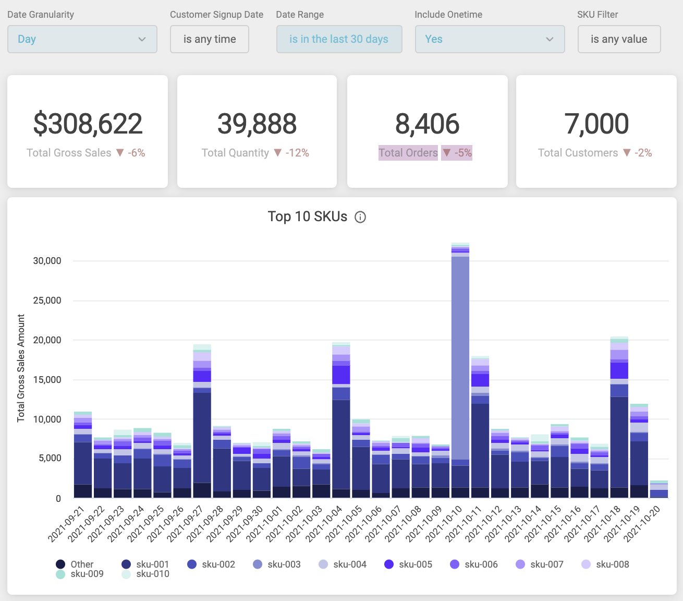Click the sku-003 legend marker
This screenshot has height=601, width=683.
click(x=258, y=564)
